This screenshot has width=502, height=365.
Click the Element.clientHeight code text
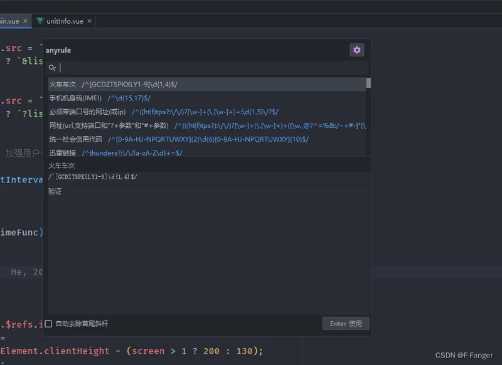coord(55,351)
